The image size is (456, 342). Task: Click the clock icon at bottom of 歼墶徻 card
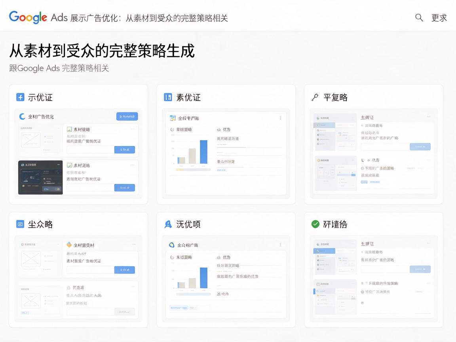pos(362,303)
